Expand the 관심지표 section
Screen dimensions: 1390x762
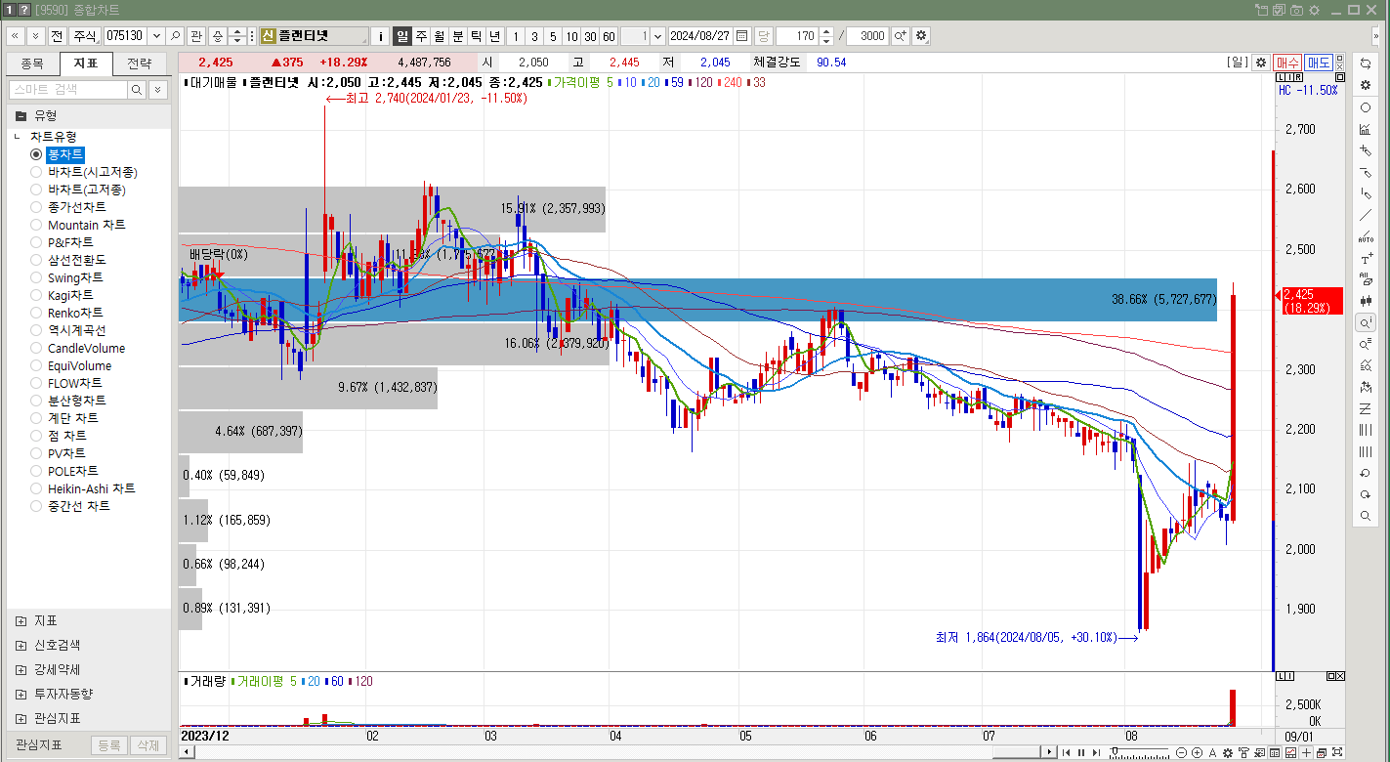coord(21,718)
